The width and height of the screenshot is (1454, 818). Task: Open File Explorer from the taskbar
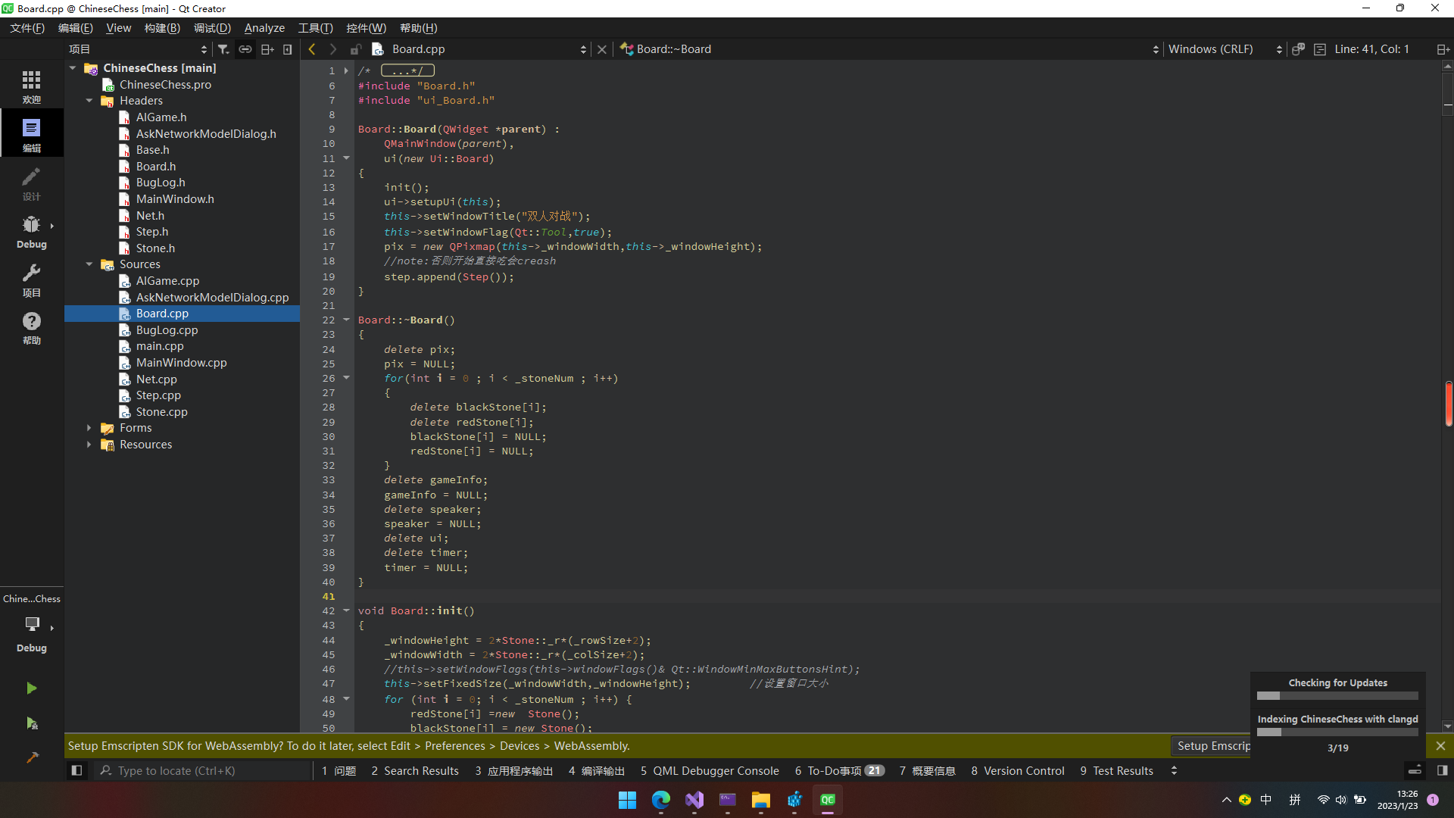(761, 800)
